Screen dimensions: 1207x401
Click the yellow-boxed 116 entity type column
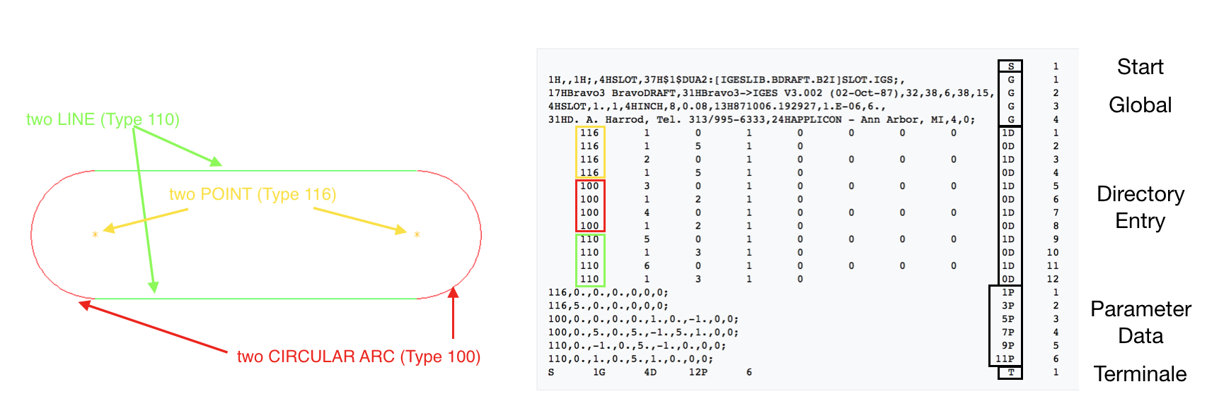click(589, 152)
